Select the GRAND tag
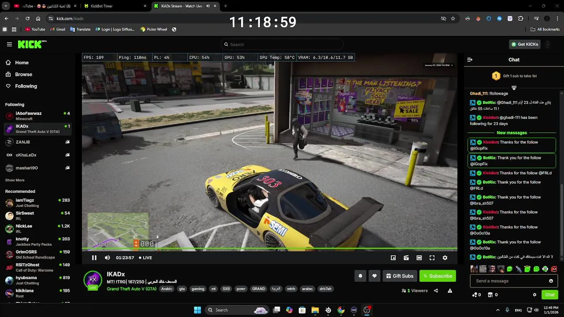Screen dimensions: 564x317 (x=259, y=289)
